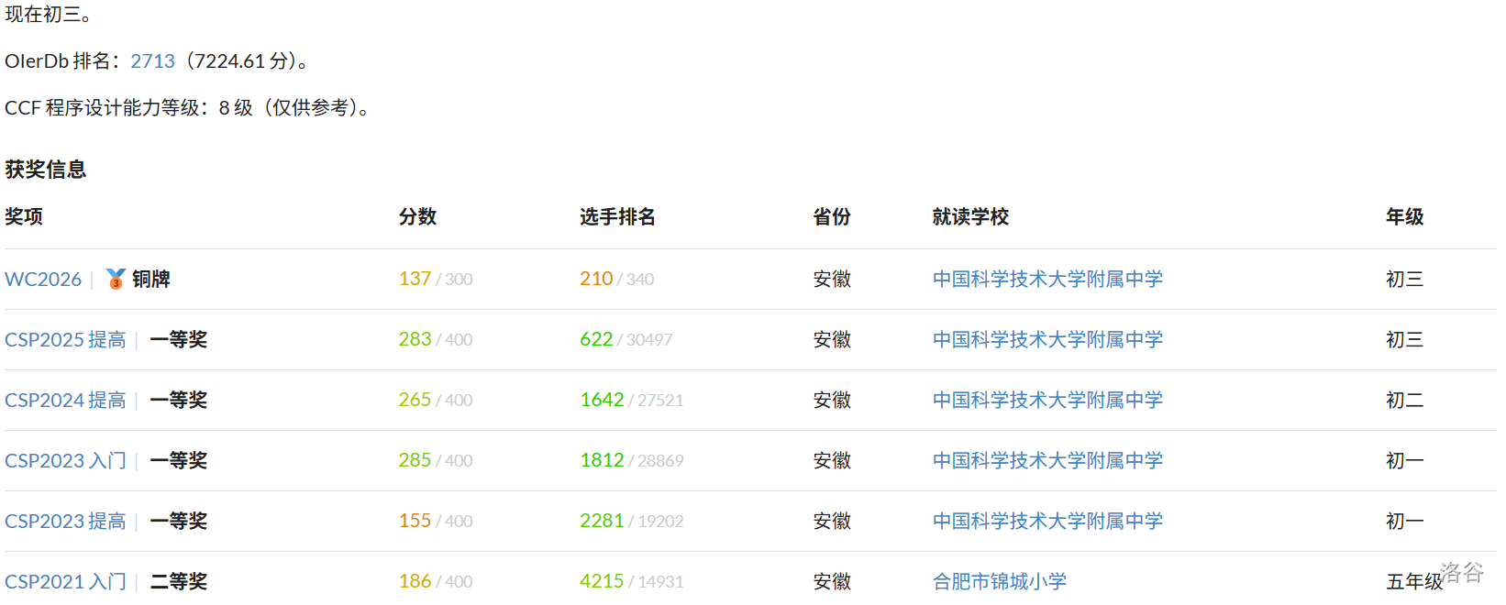Screen dimensions: 1506x605
Task: Open the OIerDb ranking link 2713
Action: click(x=152, y=61)
